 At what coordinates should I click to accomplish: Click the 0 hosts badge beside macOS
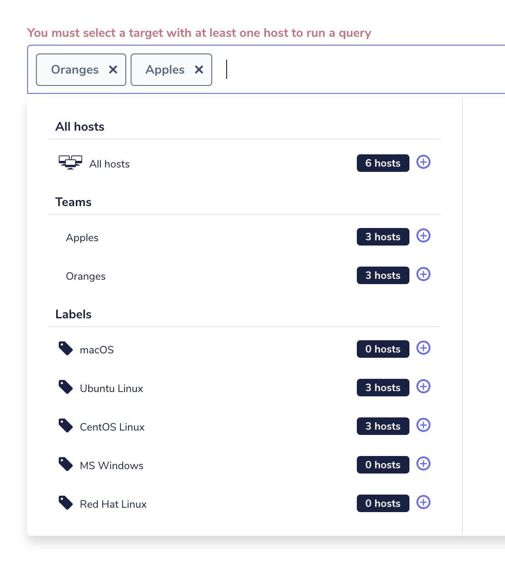pyautogui.click(x=383, y=349)
